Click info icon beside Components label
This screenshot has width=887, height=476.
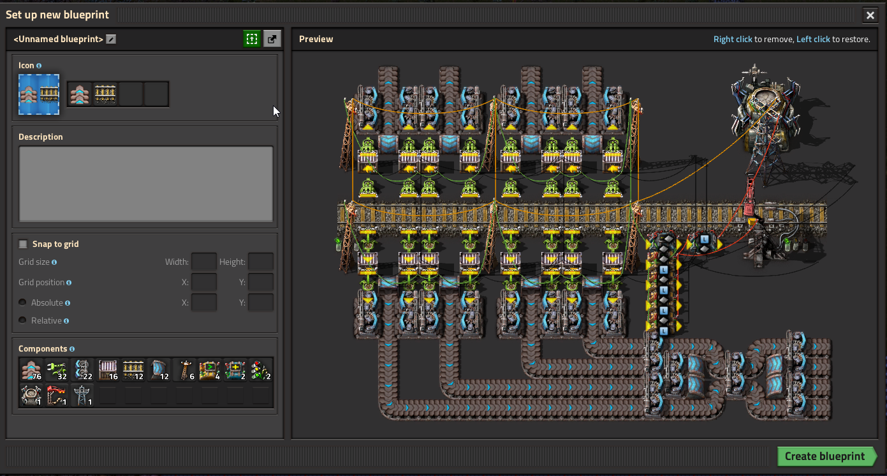pyautogui.click(x=72, y=349)
